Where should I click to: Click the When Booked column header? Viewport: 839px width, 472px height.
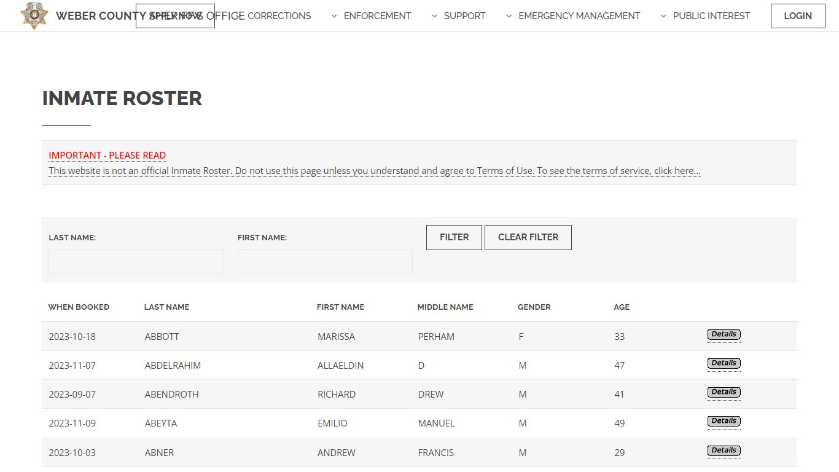[79, 307]
